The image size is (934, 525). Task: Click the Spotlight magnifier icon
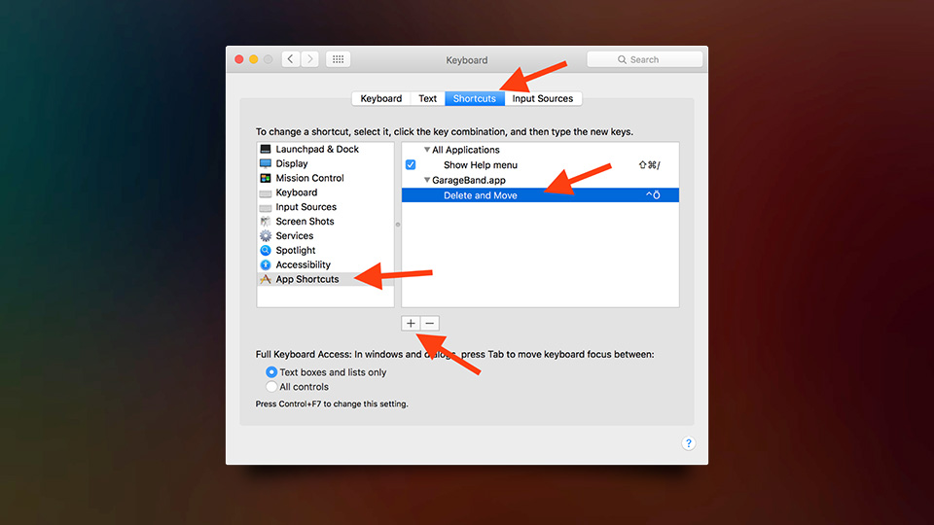point(266,250)
